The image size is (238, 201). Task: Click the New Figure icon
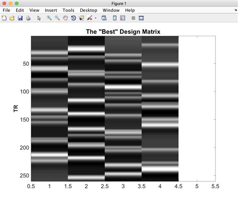[4, 18]
